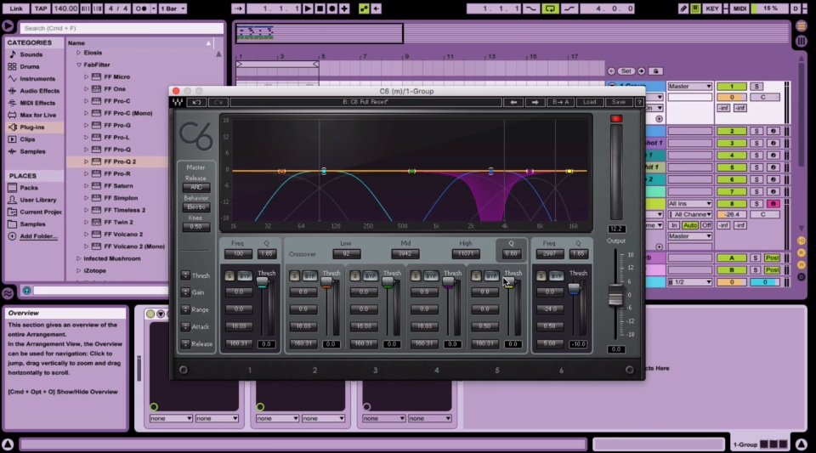Click the Play button in transport bar
This screenshot has height=453, width=816.
click(x=308, y=8)
